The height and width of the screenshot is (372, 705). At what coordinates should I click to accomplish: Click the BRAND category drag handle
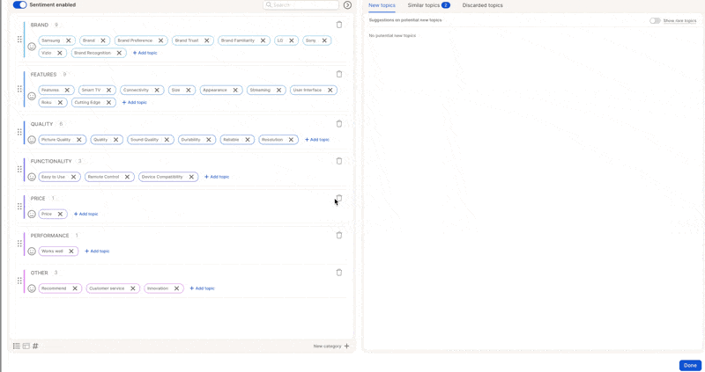coord(19,40)
